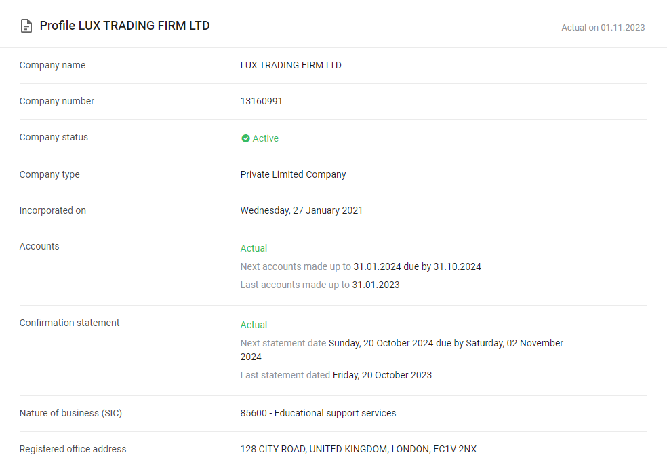
Task: Click the Actual on 01.11.2023 date label
Action: (603, 28)
